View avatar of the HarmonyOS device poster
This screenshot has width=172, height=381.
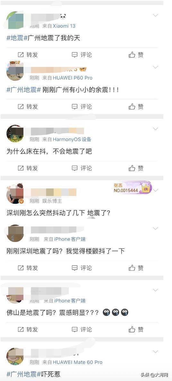point(15,134)
